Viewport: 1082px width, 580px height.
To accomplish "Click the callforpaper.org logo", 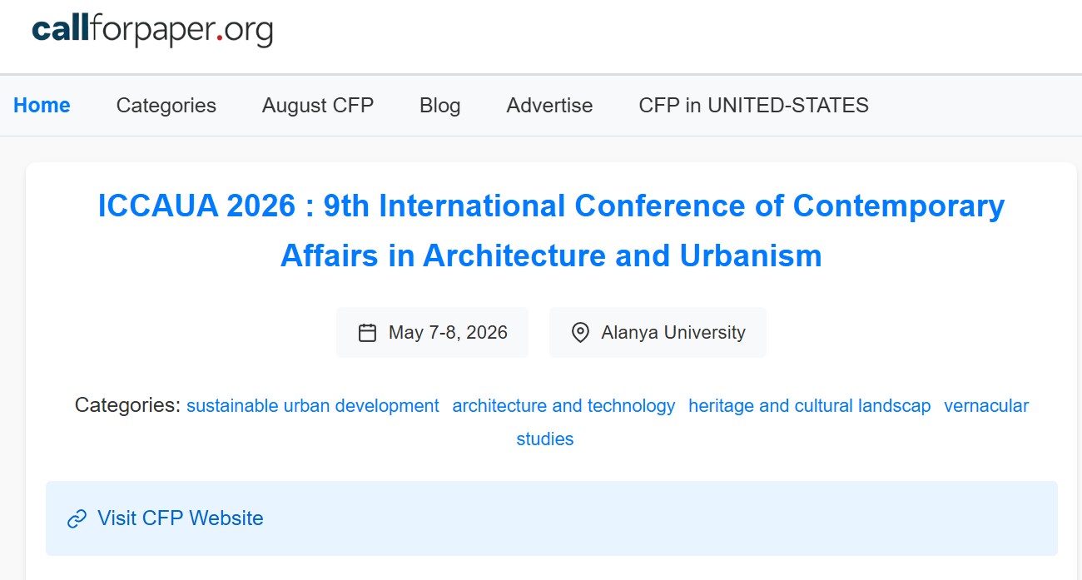I will pyautogui.click(x=152, y=31).
